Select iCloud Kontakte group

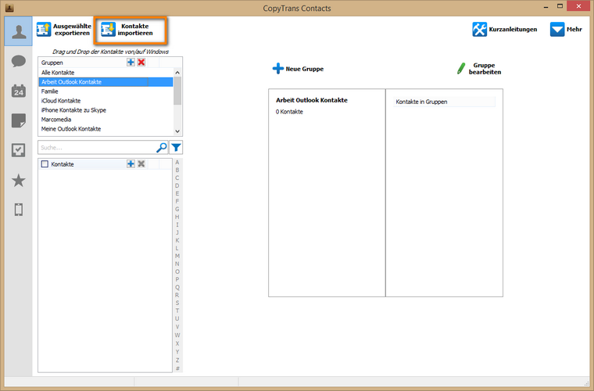point(106,101)
